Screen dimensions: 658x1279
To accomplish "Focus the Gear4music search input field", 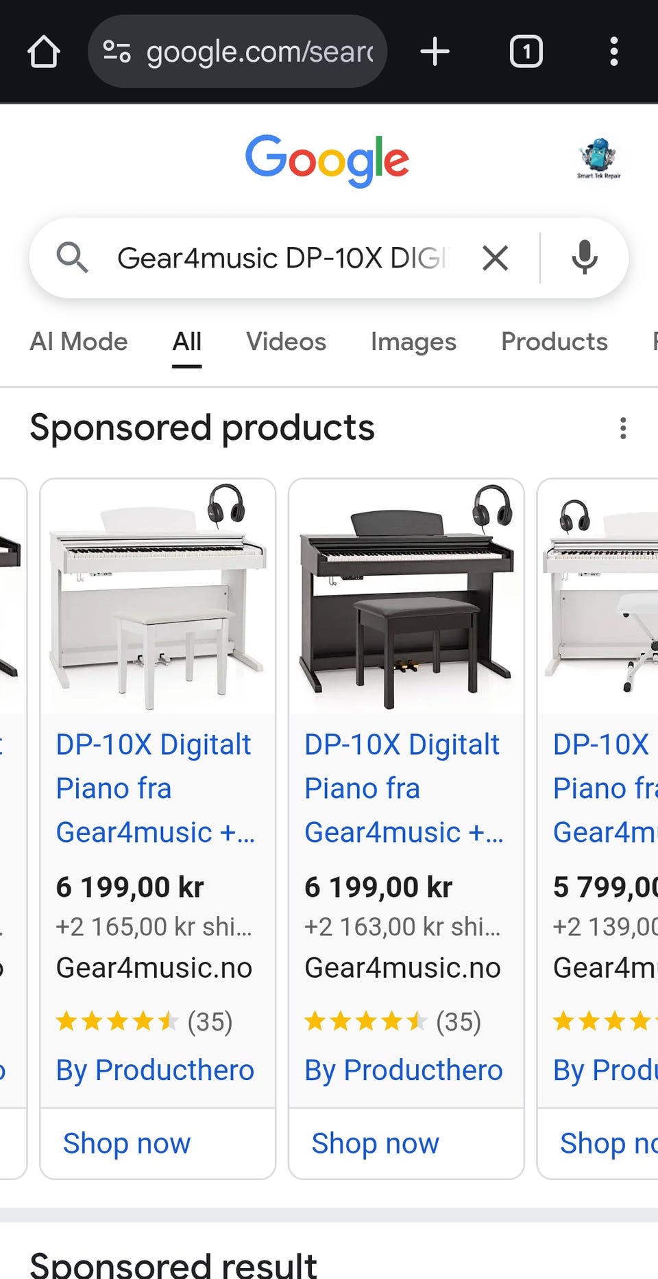I will click(282, 258).
